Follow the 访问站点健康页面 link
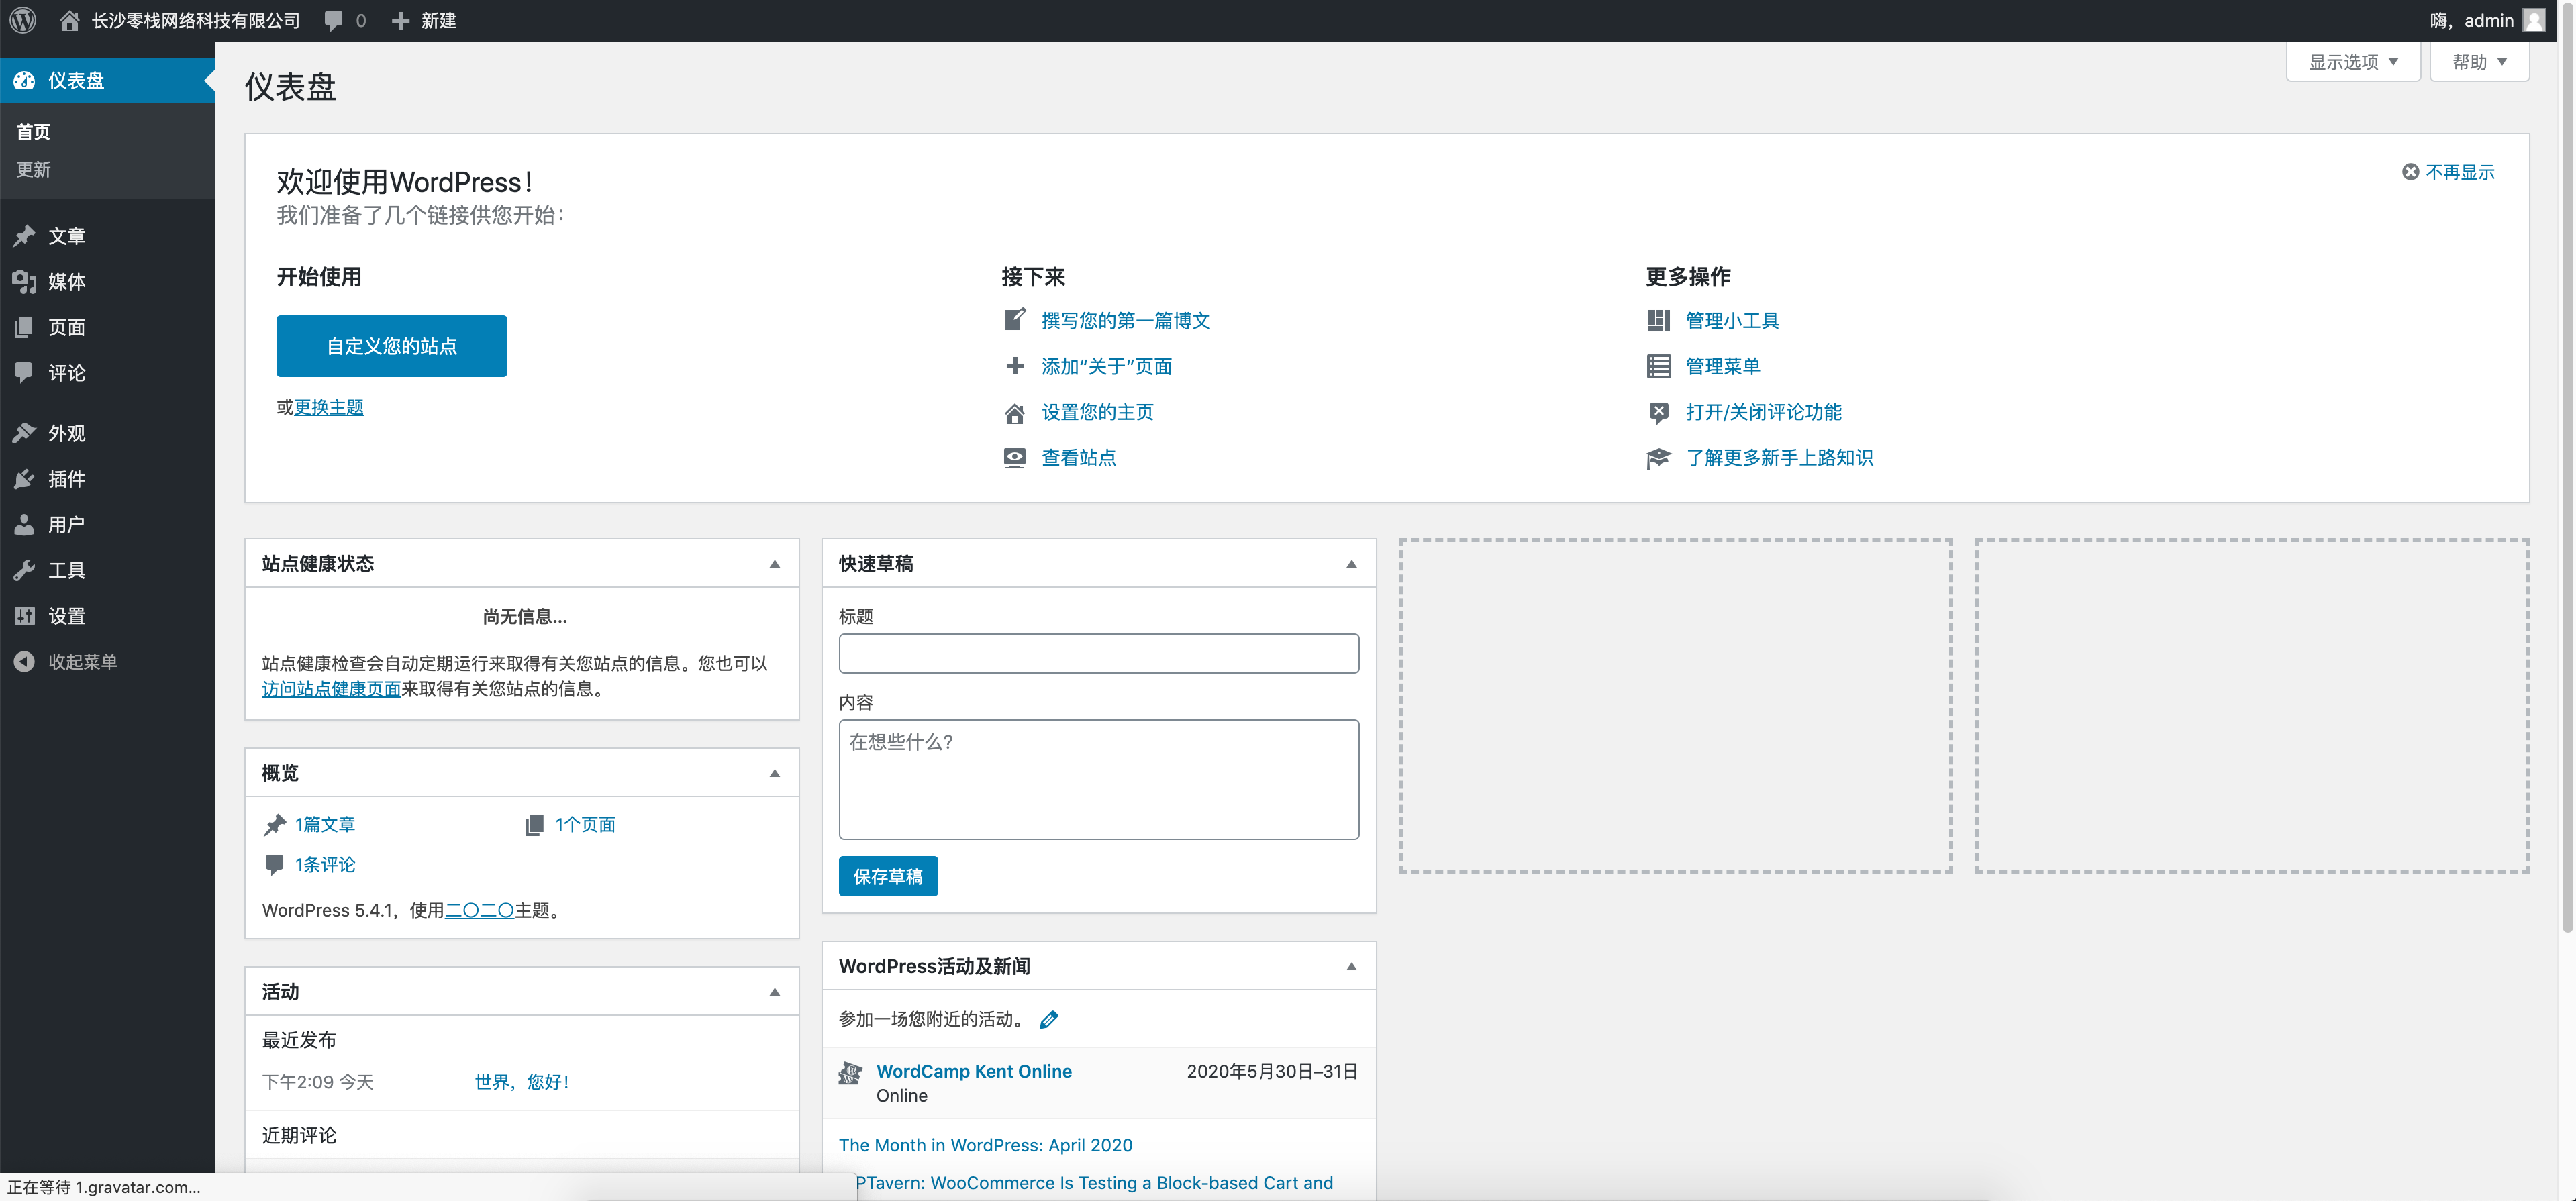The width and height of the screenshot is (2576, 1201). tap(331, 689)
